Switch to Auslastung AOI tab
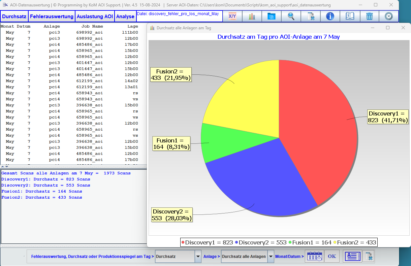The image size is (411, 266). [95, 16]
